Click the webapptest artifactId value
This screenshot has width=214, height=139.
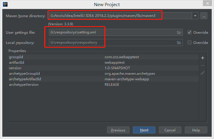click(x=115, y=63)
